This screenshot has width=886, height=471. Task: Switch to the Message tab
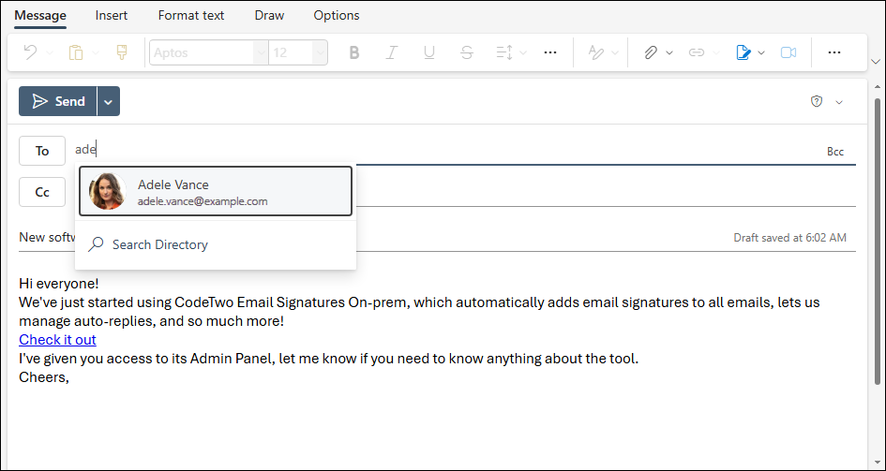[x=40, y=16]
